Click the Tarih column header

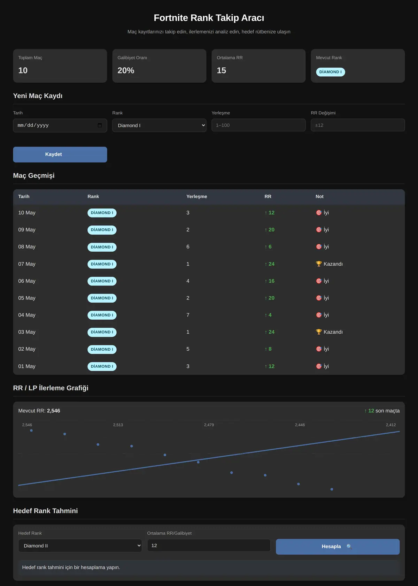point(24,197)
